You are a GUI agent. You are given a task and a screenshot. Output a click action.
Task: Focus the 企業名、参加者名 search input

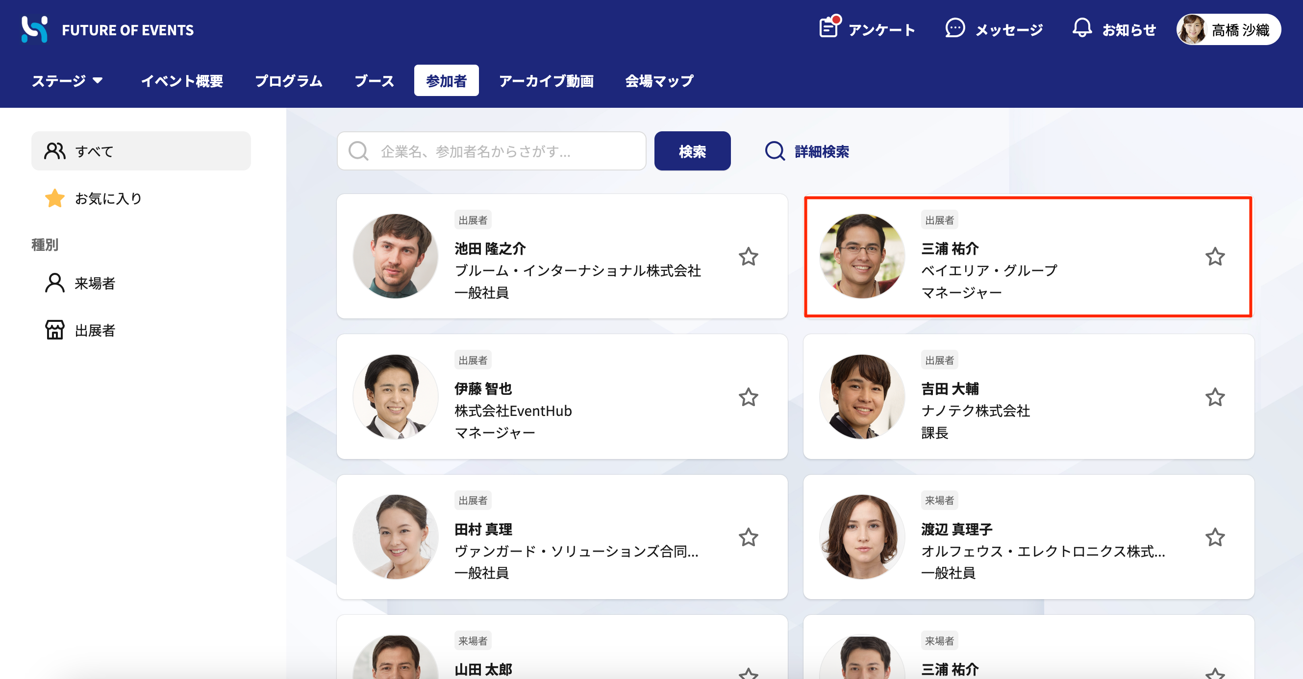click(x=491, y=151)
